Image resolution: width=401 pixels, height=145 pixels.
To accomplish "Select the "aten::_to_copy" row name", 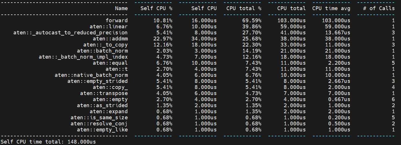I will [106, 45].
